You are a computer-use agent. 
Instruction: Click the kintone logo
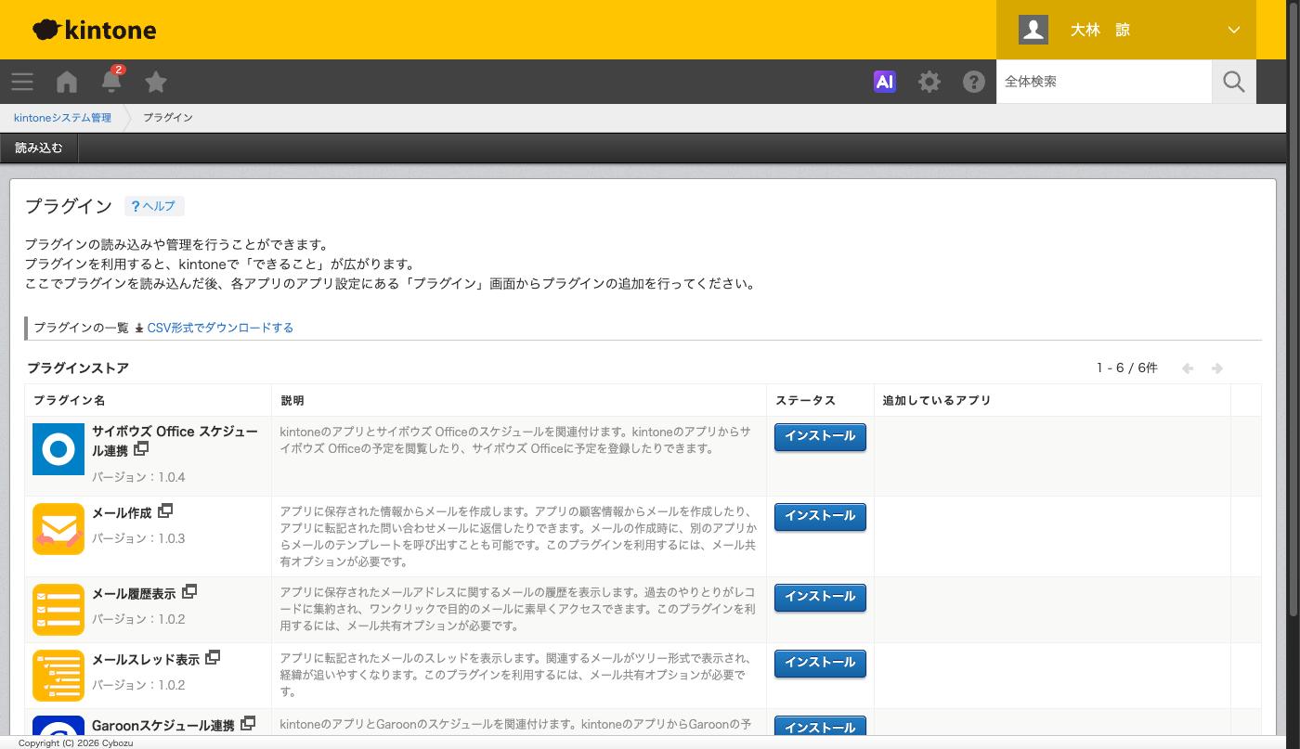pyautogui.click(x=95, y=30)
